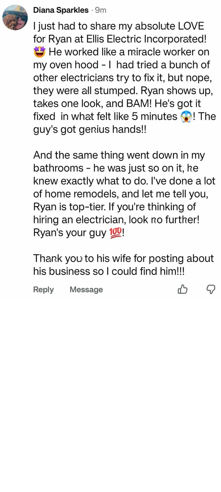Screen dimensions: 221x492
Task: Open the Diana Sparkles profile name
Action: (61, 10)
